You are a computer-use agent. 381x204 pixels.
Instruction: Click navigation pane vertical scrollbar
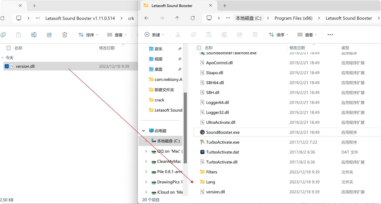tap(185, 128)
